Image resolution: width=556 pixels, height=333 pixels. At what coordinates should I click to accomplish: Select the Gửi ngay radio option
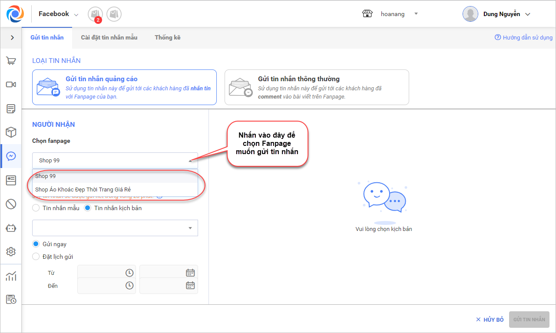coord(36,244)
